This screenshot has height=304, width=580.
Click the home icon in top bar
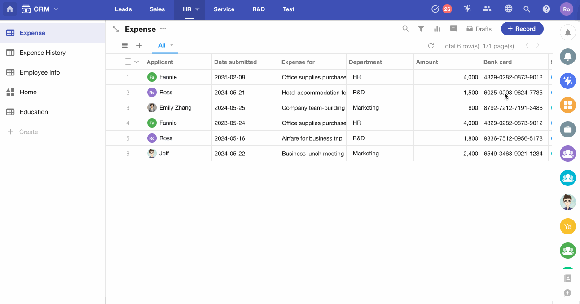click(10, 9)
